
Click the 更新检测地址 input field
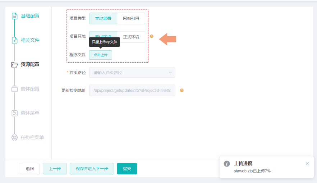click(132, 90)
